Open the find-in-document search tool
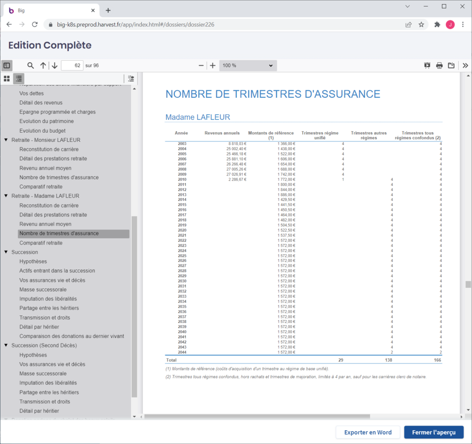 click(30, 65)
